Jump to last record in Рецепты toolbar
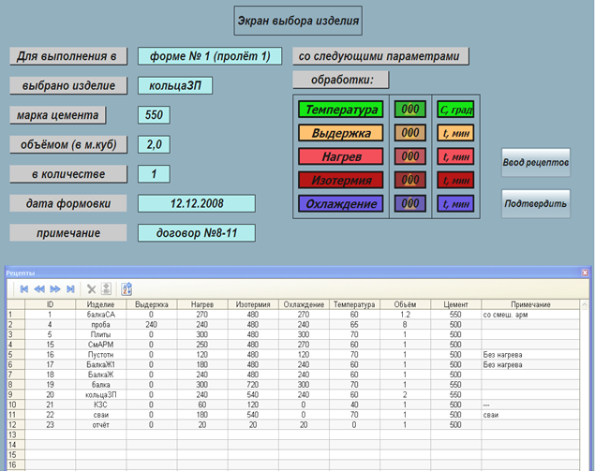Screen dimensions: 595x471 pyautogui.click(x=70, y=289)
